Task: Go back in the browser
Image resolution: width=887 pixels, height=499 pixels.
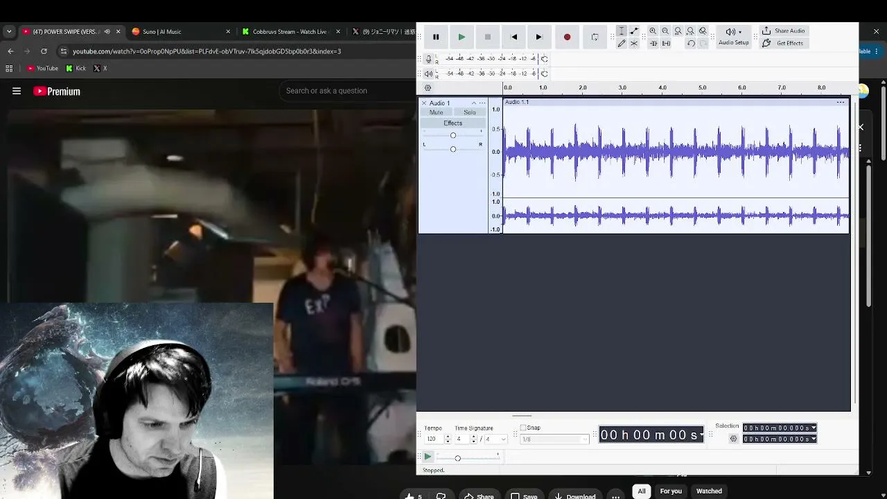Action: pyautogui.click(x=10, y=51)
